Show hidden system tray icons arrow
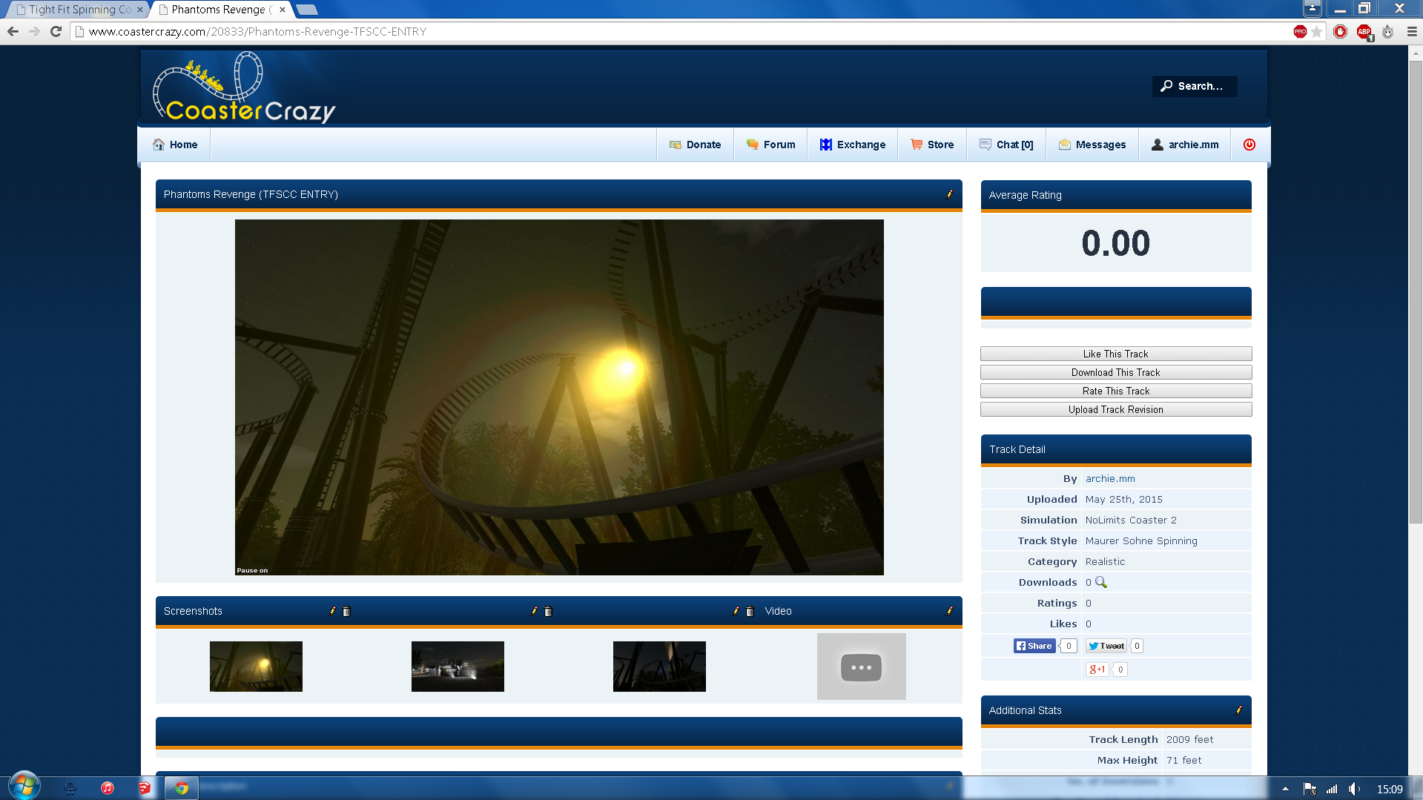1423x800 pixels. pos(1285,789)
